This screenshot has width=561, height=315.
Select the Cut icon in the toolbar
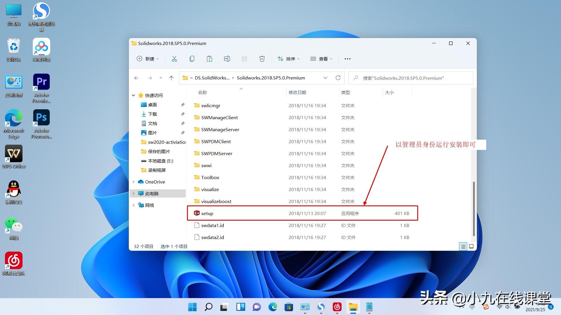[174, 58]
